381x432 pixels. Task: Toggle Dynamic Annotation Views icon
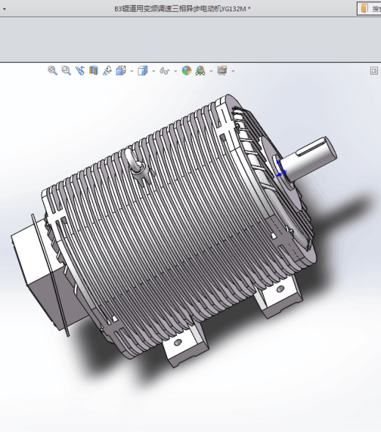(107, 70)
